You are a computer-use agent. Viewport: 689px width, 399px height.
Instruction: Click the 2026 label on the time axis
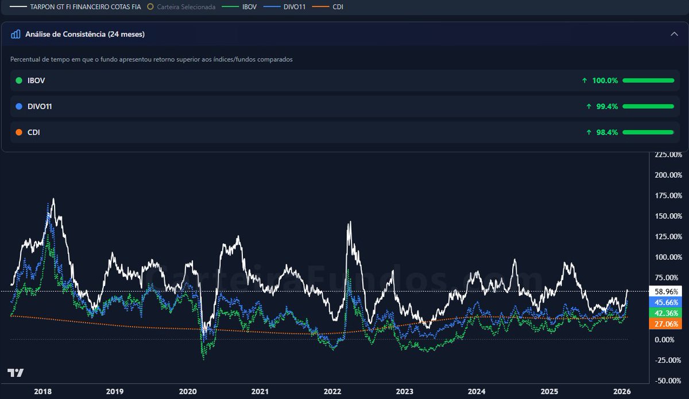[x=621, y=392]
